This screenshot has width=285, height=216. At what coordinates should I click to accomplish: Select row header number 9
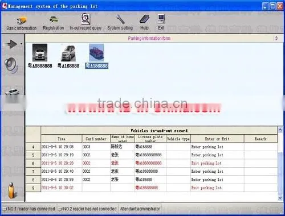(33, 188)
